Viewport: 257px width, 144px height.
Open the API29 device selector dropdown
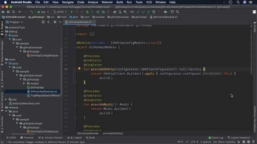[60, 12]
